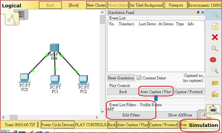The image size is (222, 133).
Task: Open Environment time settings
Action: [x=205, y=5]
